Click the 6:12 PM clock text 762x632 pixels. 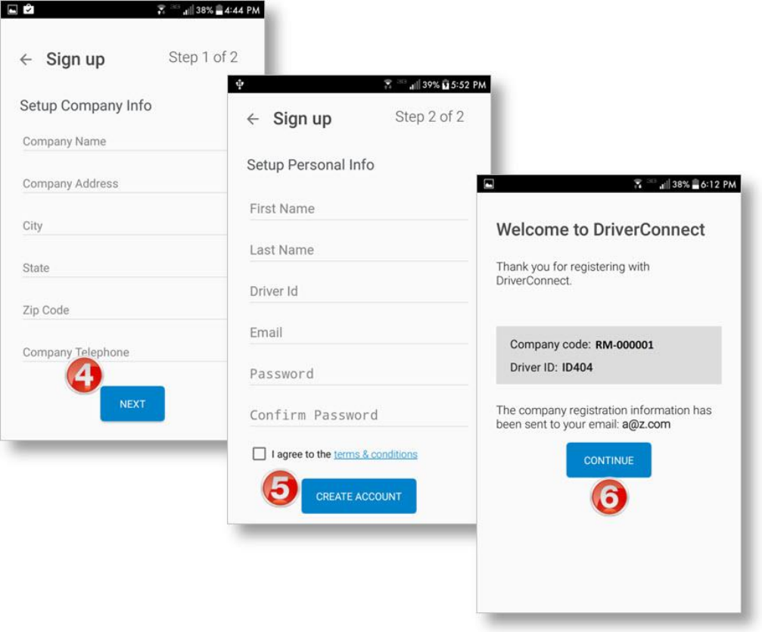coord(718,184)
